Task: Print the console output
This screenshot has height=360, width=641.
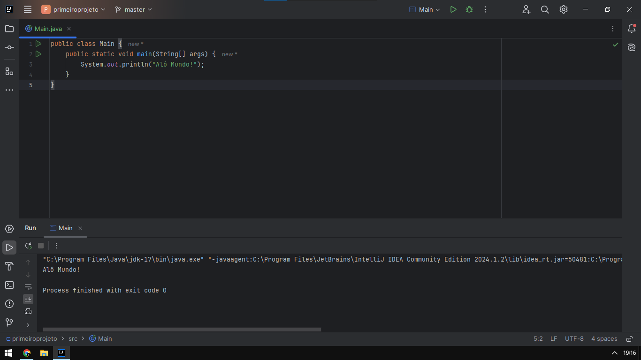Action: tap(28, 311)
